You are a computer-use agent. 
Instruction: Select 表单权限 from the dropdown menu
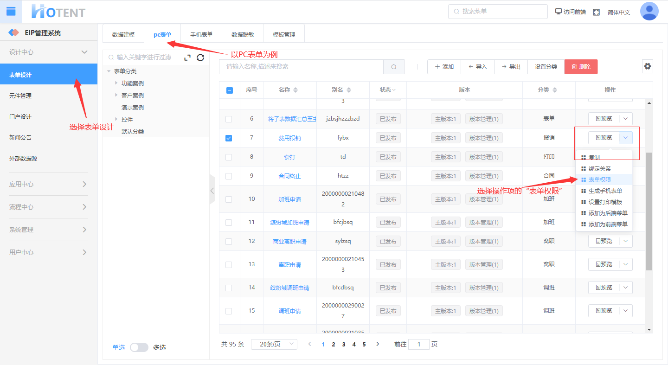(599, 180)
